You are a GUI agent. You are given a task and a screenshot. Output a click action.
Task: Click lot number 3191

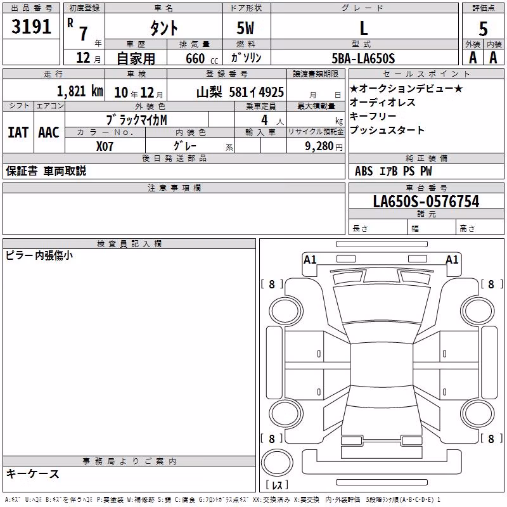31,26
